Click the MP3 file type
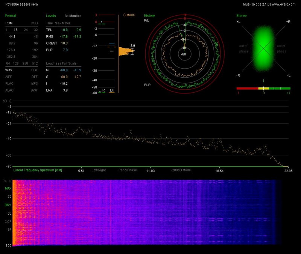Image resolution: width=301 pixels, height=254 pixels. point(35,83)
